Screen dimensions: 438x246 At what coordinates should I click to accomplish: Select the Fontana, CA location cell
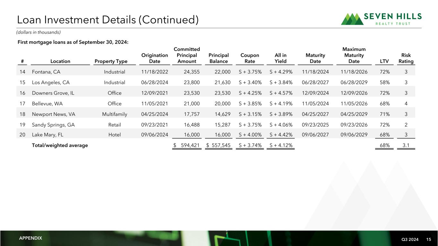[46, 72]
